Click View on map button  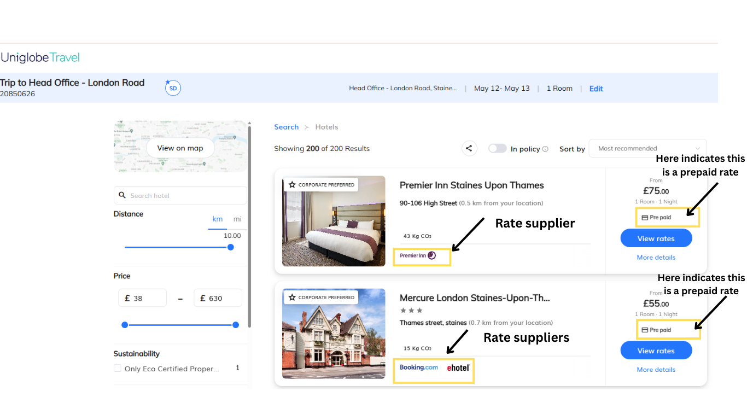(x=180, y=148)
